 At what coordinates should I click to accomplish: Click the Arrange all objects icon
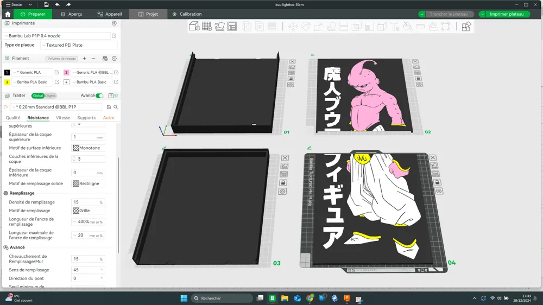pyautogui.click(x=232, y=26)
